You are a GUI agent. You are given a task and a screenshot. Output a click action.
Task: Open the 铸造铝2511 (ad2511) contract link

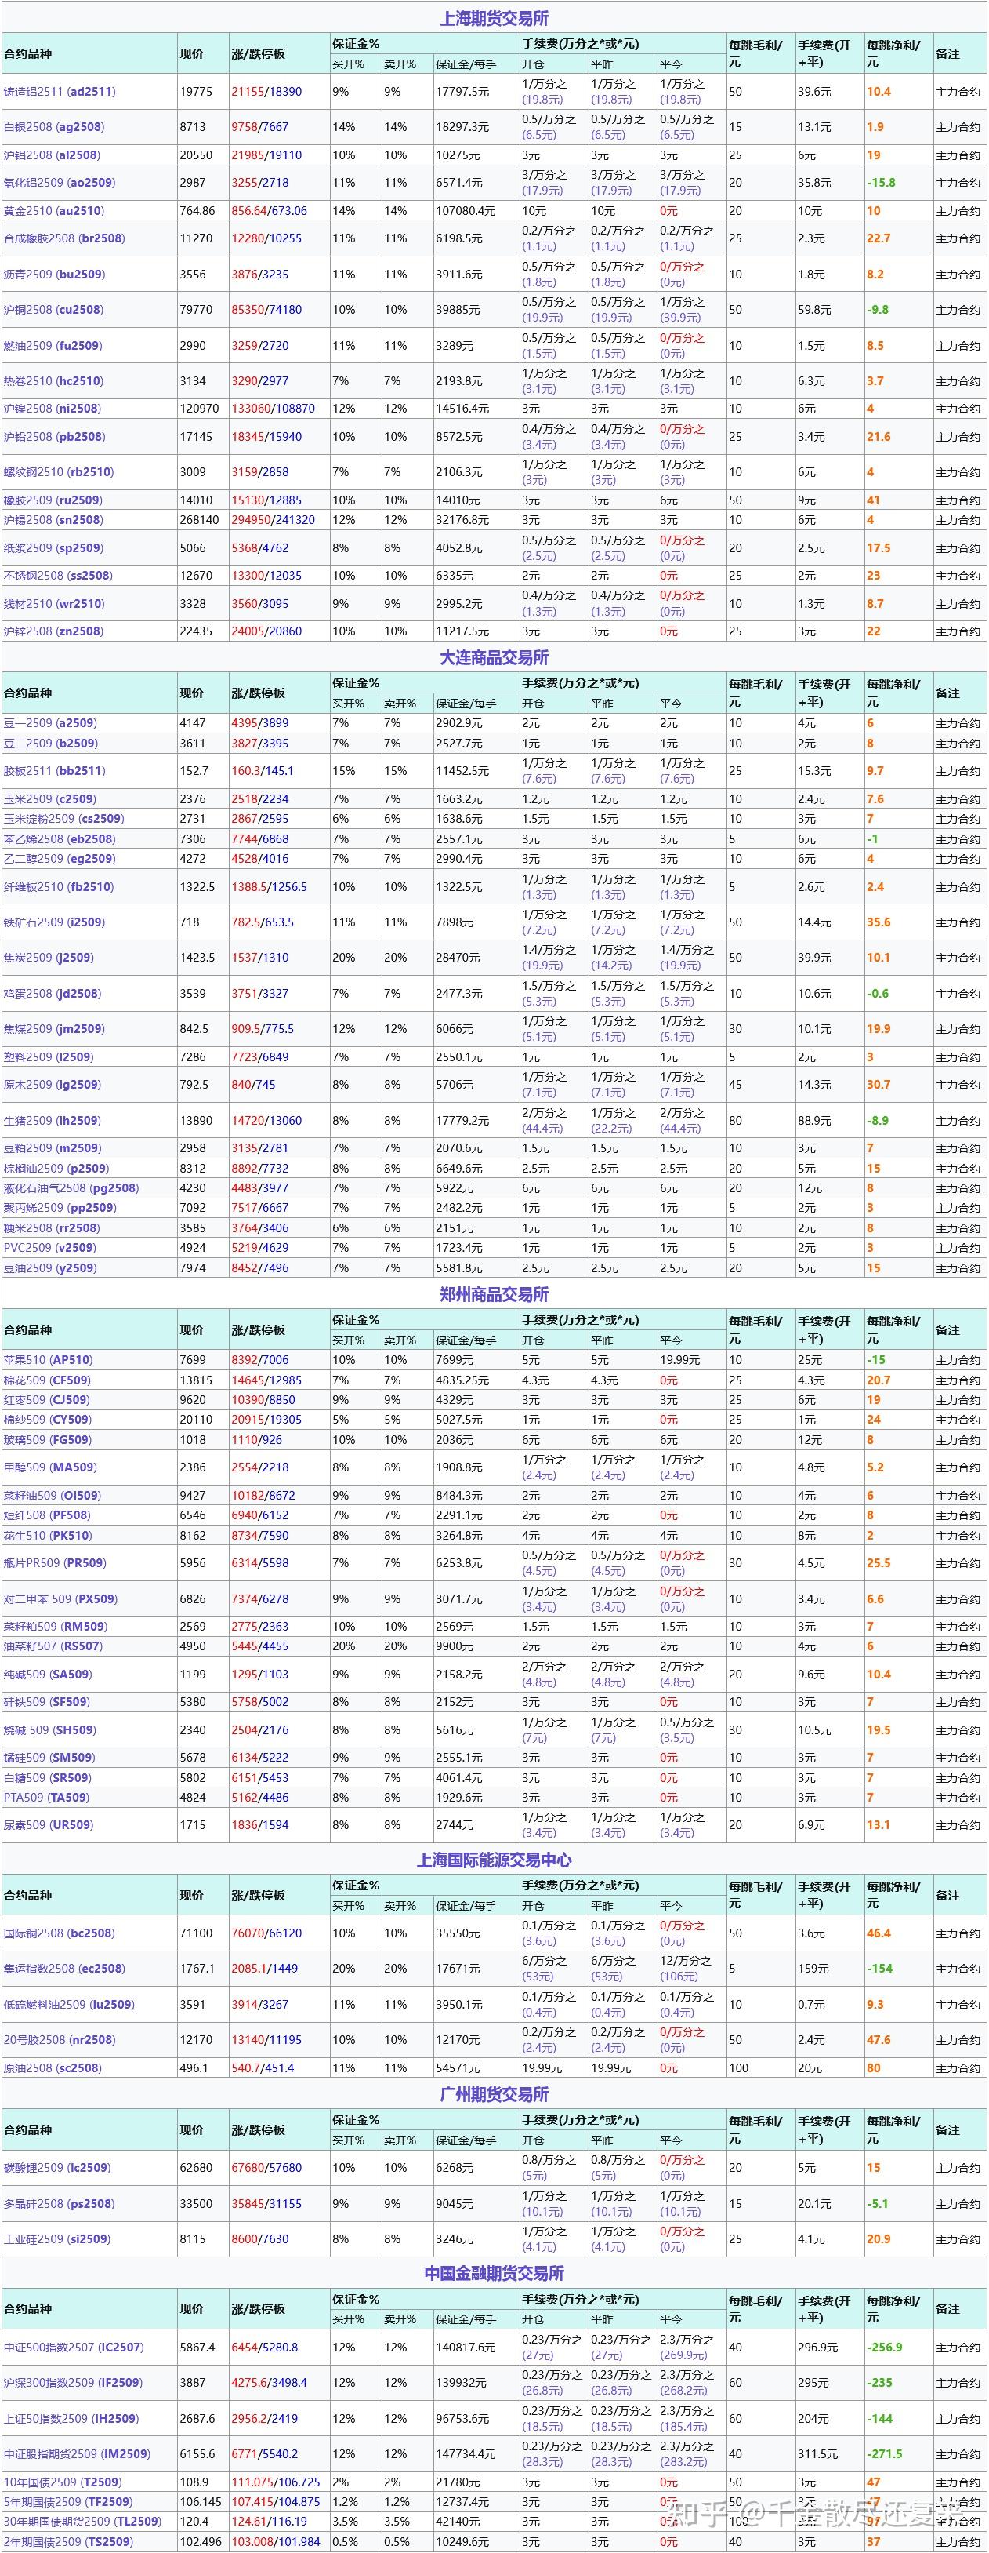point(60,91)
